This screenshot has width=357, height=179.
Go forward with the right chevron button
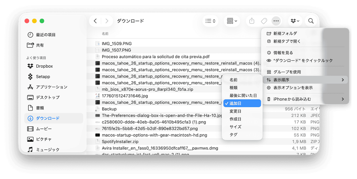(x=107, y=21)
